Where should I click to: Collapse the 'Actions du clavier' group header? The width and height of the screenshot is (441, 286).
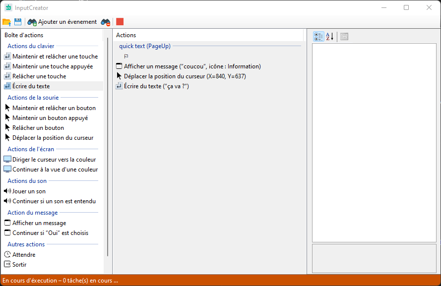click(31, 46)
